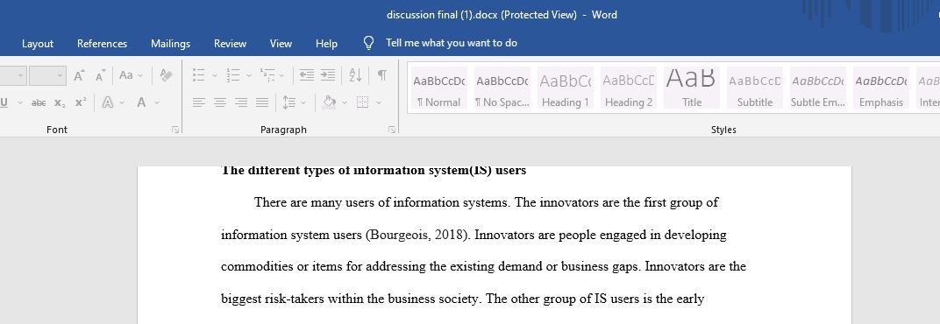Apply the Emphasis style

point(880,88)
